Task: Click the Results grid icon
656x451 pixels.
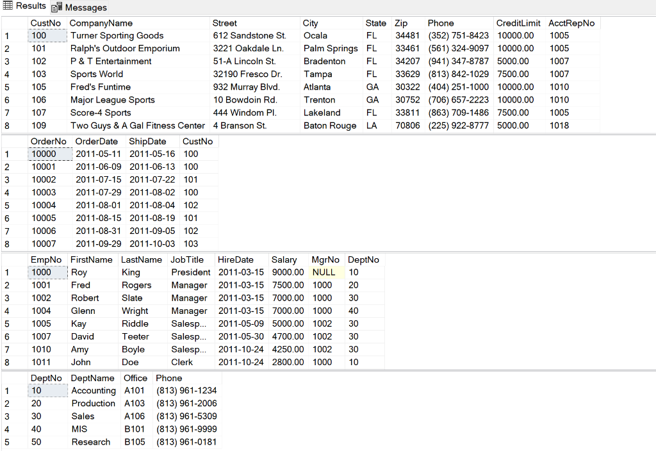Action: [8, 6]
